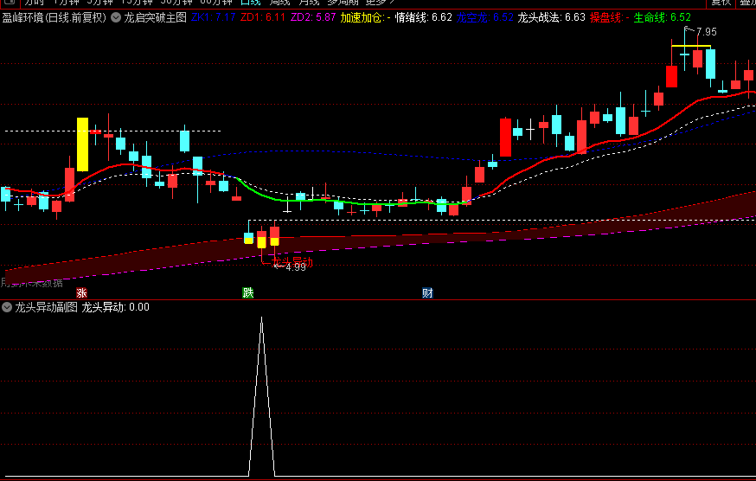Click the 龙头异动副图 sub-chart name
This screenshot has height=481, width=756.
point(47,307)
